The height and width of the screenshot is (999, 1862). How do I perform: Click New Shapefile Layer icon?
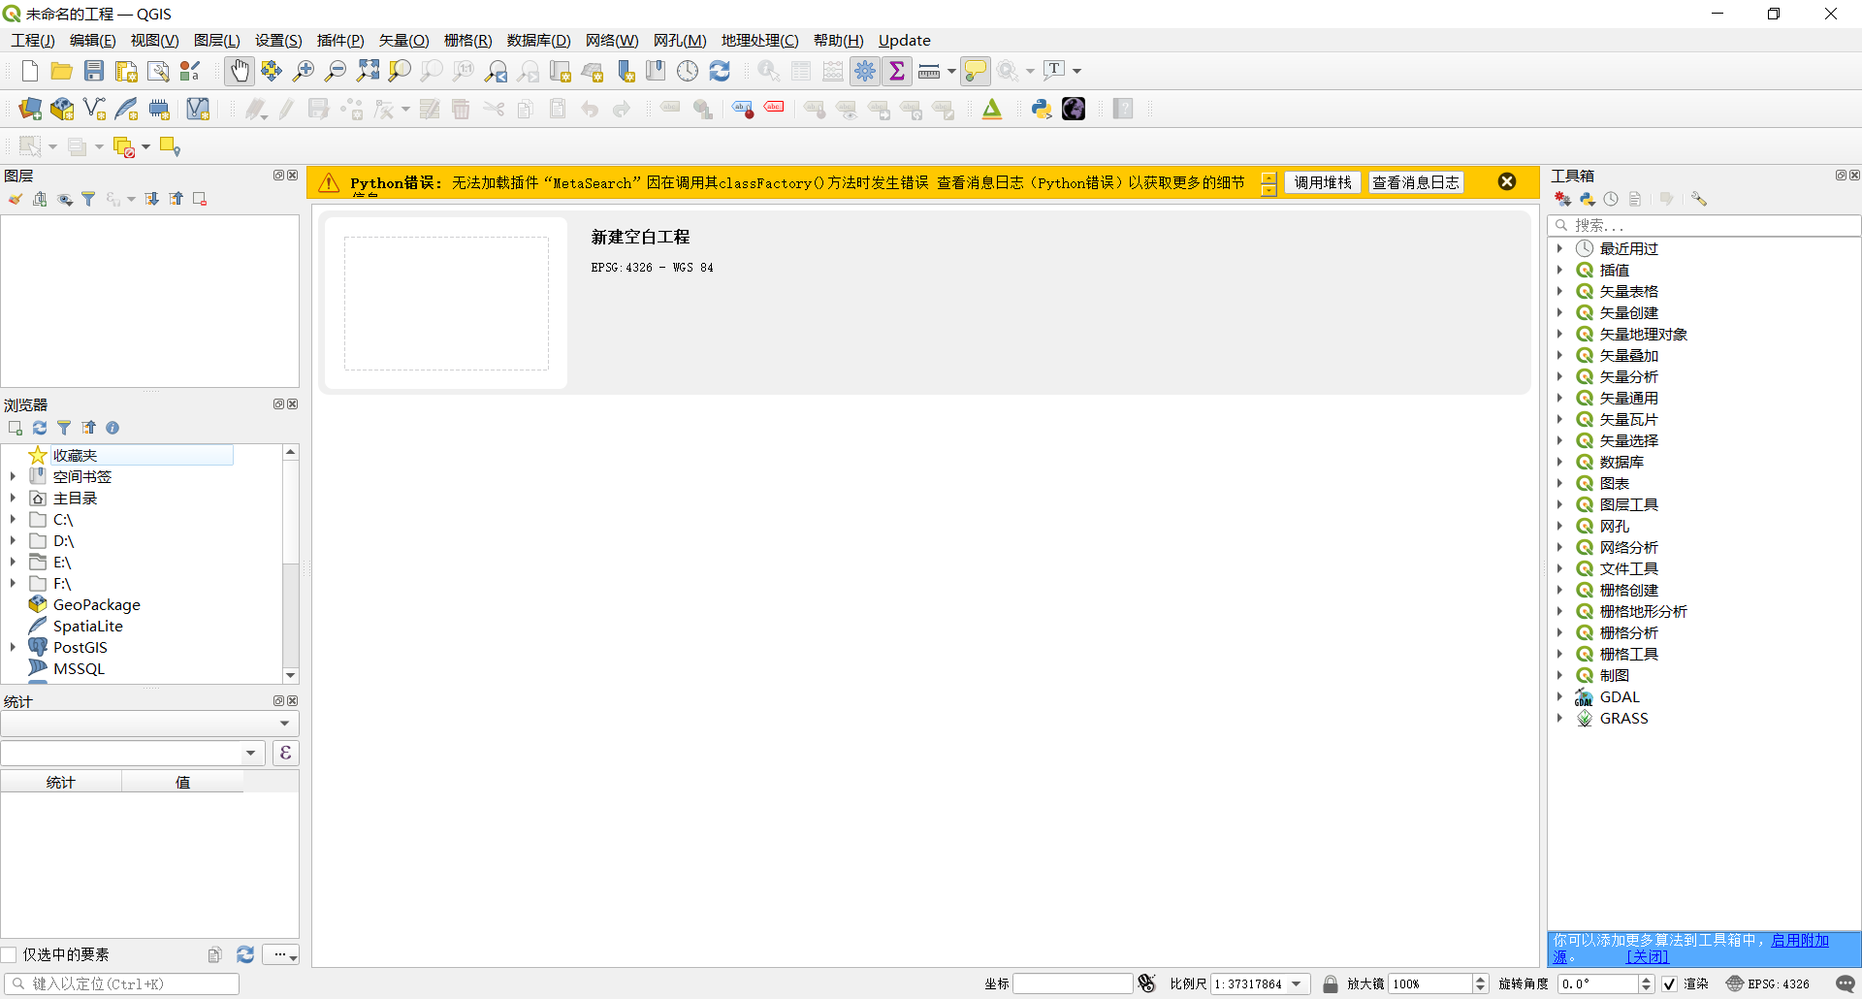pyautogui.click(x=94, y=109)
